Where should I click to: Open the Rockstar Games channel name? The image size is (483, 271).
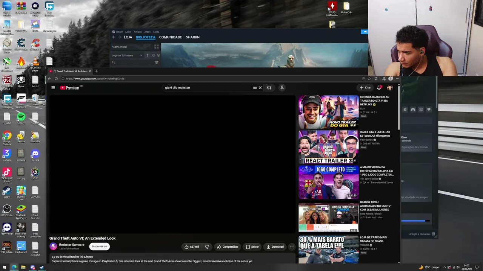70,245
